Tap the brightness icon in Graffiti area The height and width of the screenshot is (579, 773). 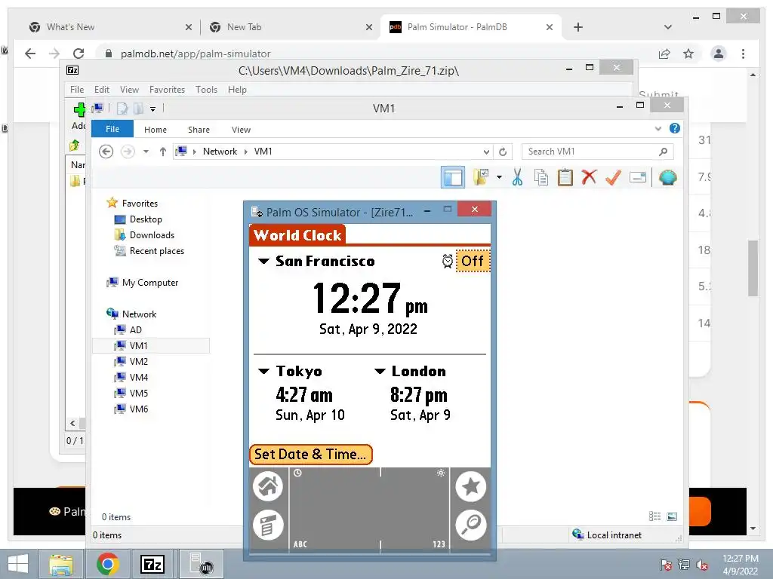click(441, 473)
